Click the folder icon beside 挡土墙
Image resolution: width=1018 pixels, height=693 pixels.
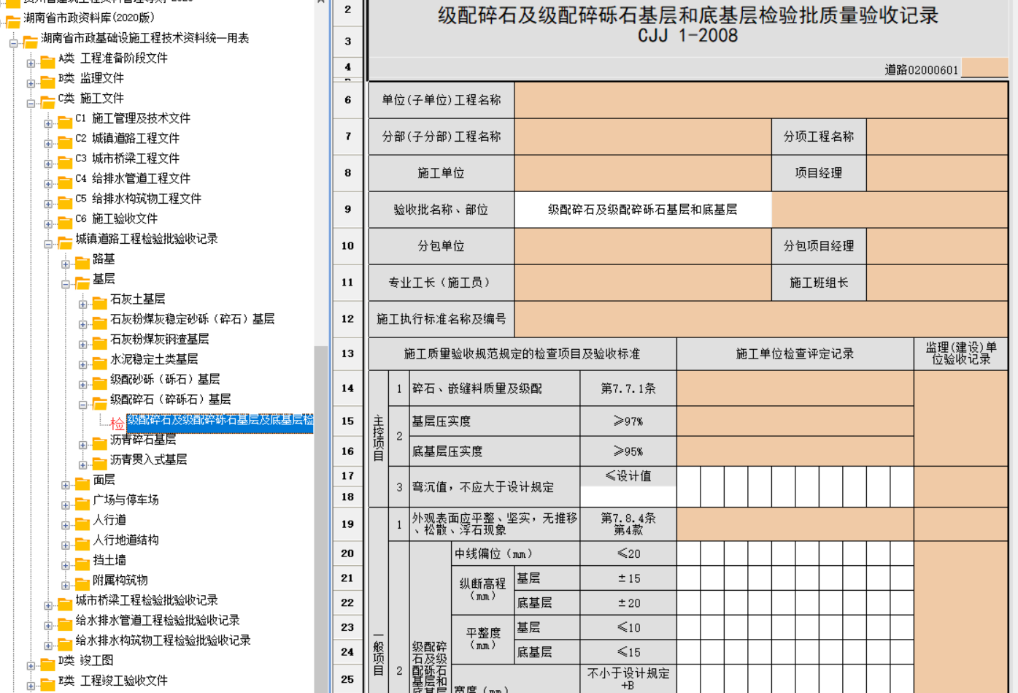(x=82, y=563)
